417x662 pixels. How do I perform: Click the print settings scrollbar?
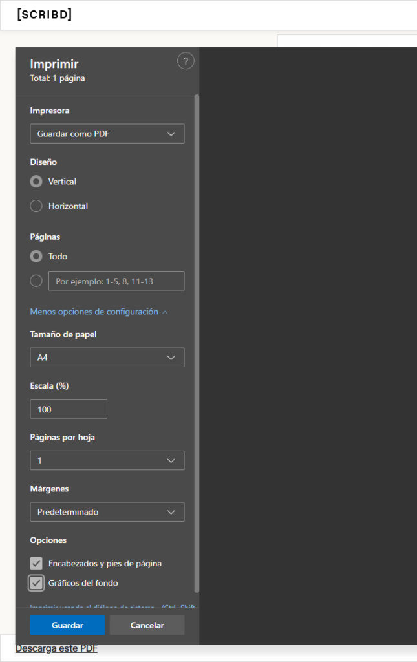197,343
